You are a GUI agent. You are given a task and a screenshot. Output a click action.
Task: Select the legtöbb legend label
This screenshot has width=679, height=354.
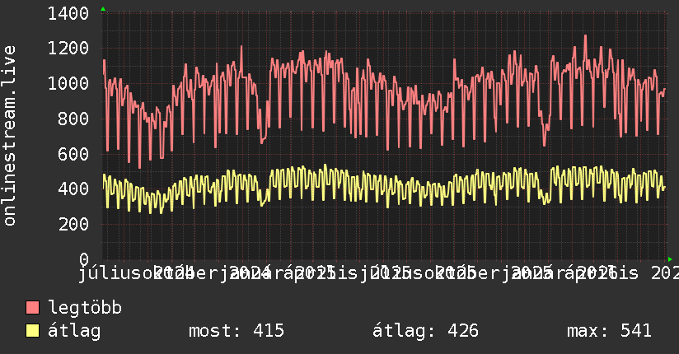click(x=85, y=308)
